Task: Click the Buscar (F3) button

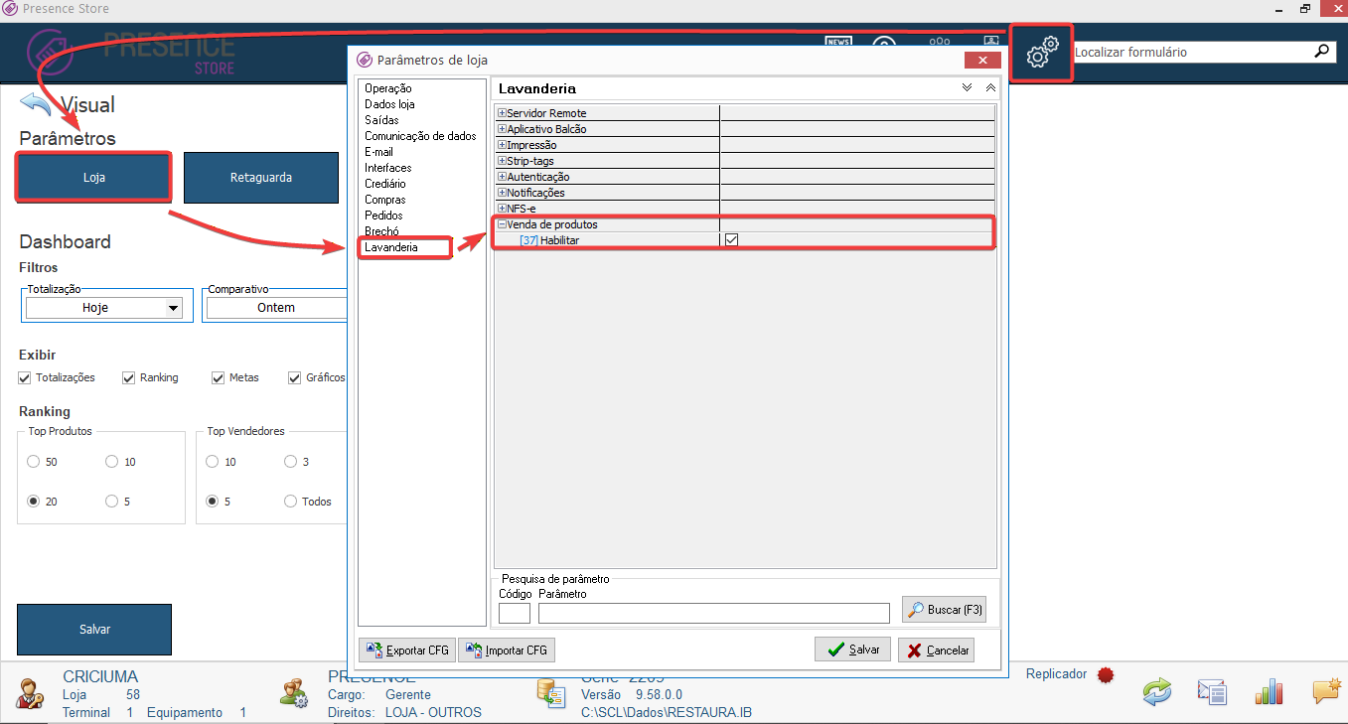Action: (x=944, y=610)
